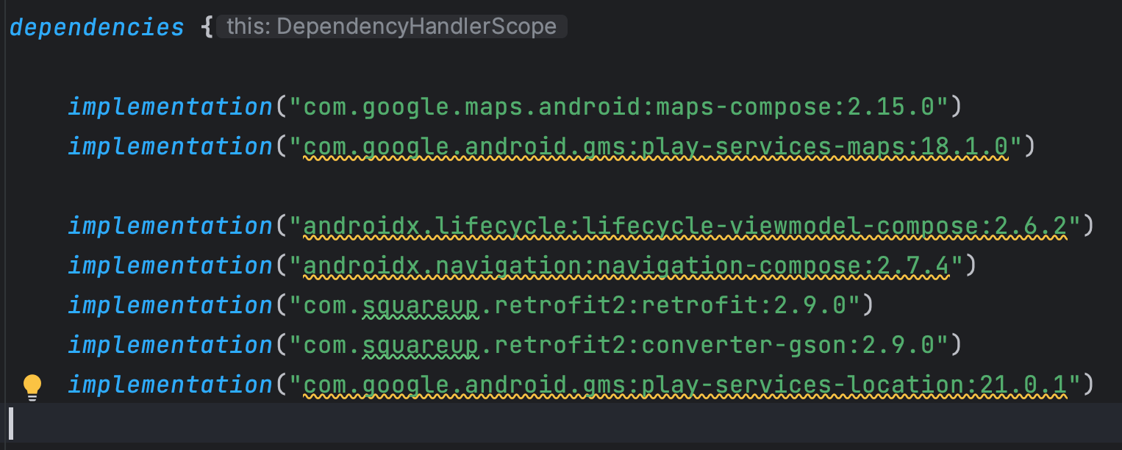Click implementation keyword on lifecycle-viewmodel line
This screenshot has height=450, width=1122.
[x=171, y=226]
